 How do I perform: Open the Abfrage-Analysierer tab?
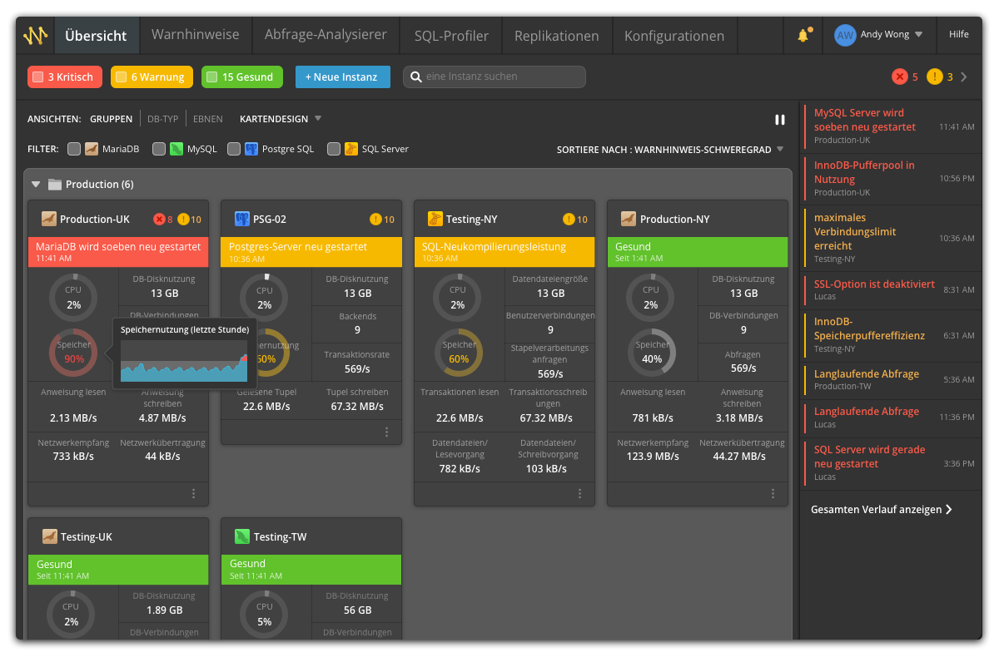326,35
